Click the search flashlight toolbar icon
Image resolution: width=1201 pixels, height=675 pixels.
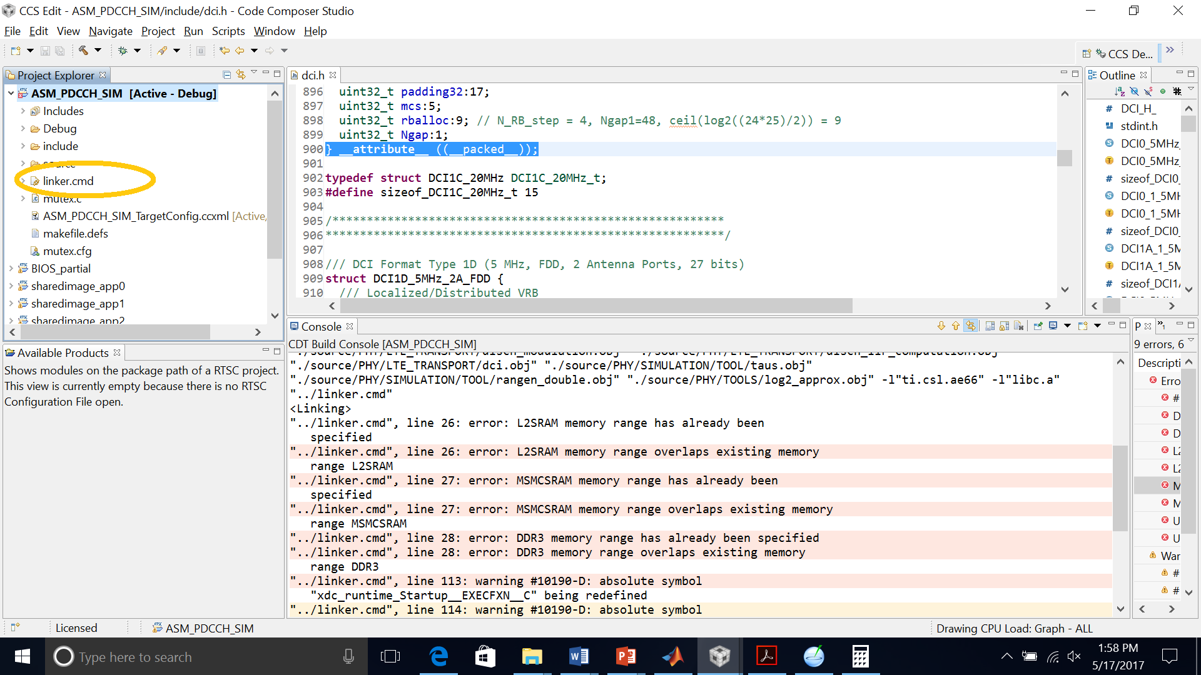(x=162, y=51)
